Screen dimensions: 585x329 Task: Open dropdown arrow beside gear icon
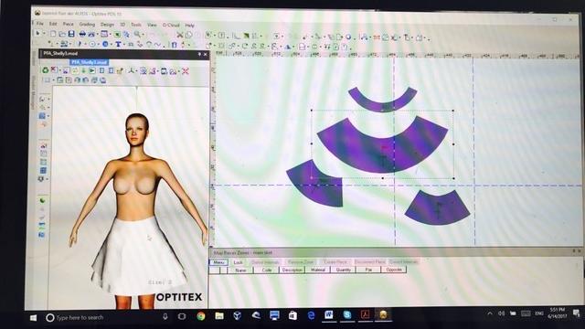[x=48, y=179]
